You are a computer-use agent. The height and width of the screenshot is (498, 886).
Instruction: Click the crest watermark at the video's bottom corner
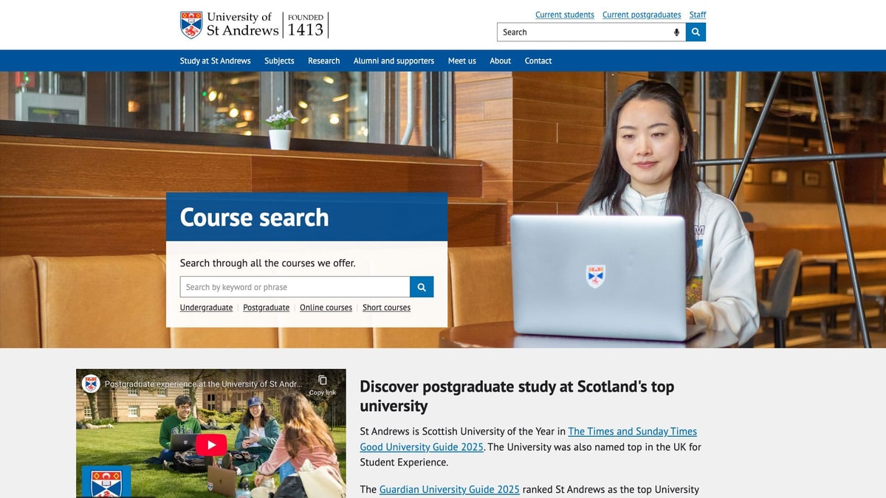[x=107, y=483]
